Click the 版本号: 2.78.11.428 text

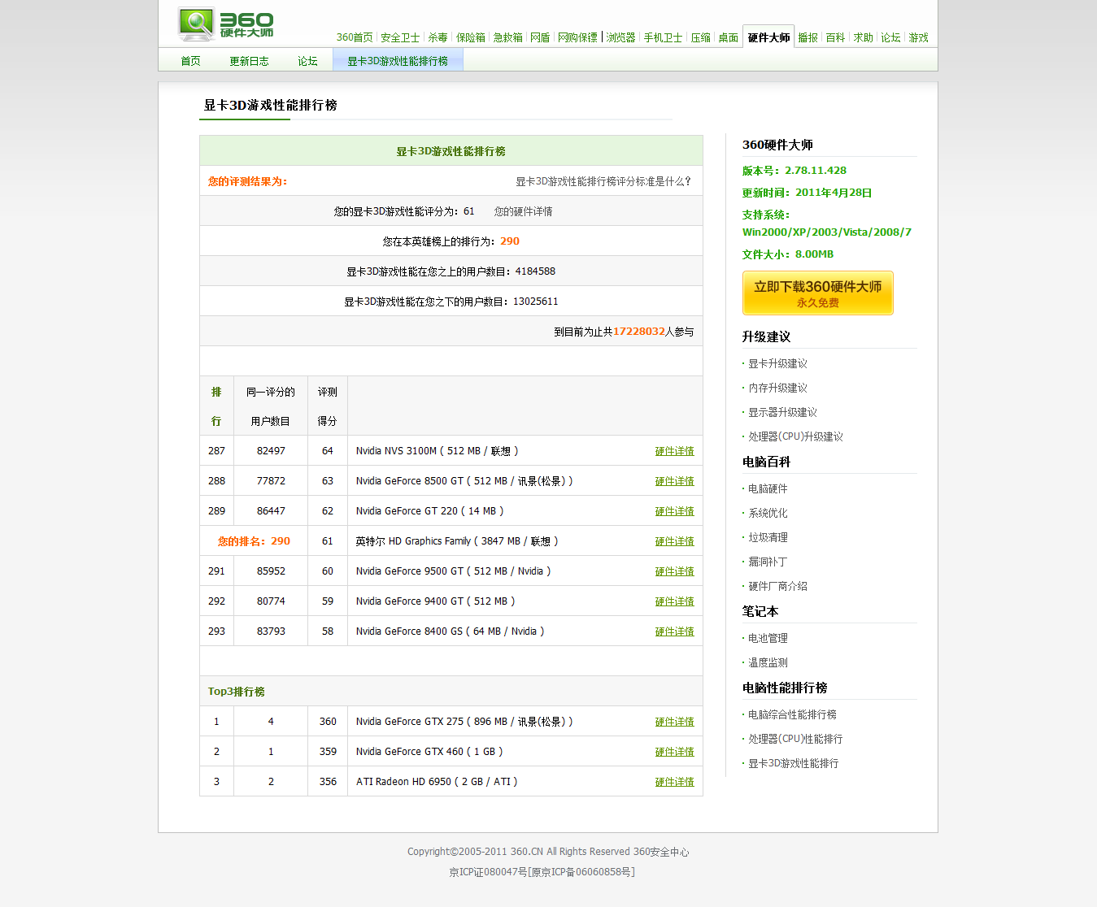coord(794,171)
